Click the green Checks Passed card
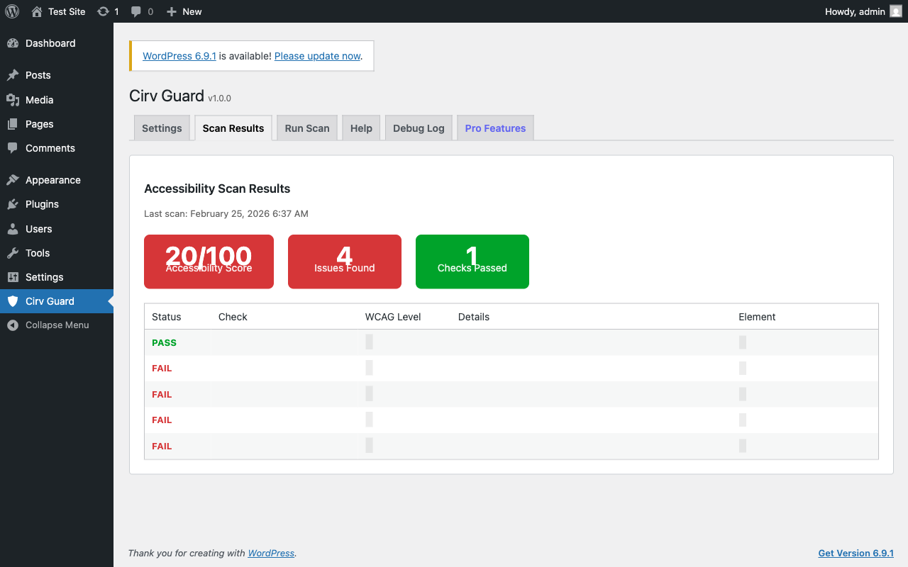908x567 pixels. coord(472,262)
